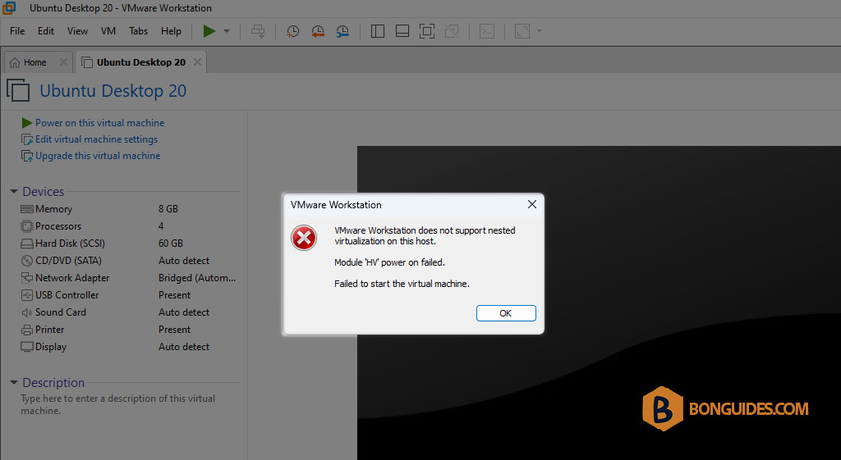Select the Display device row
This screenshot has width=841, height=460.
tap(129, 347)
